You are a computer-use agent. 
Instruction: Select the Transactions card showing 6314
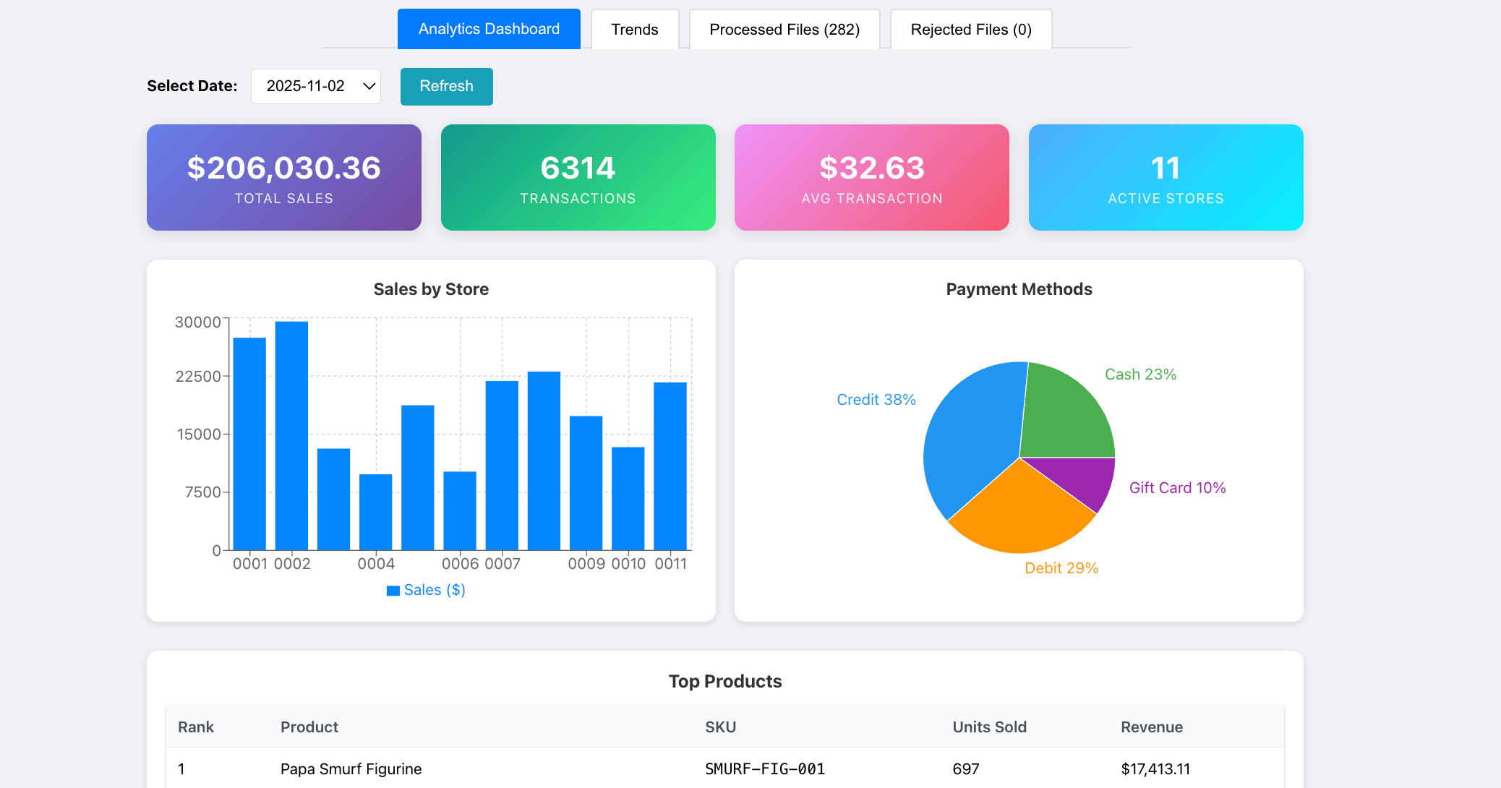click(x=578, y=177)
